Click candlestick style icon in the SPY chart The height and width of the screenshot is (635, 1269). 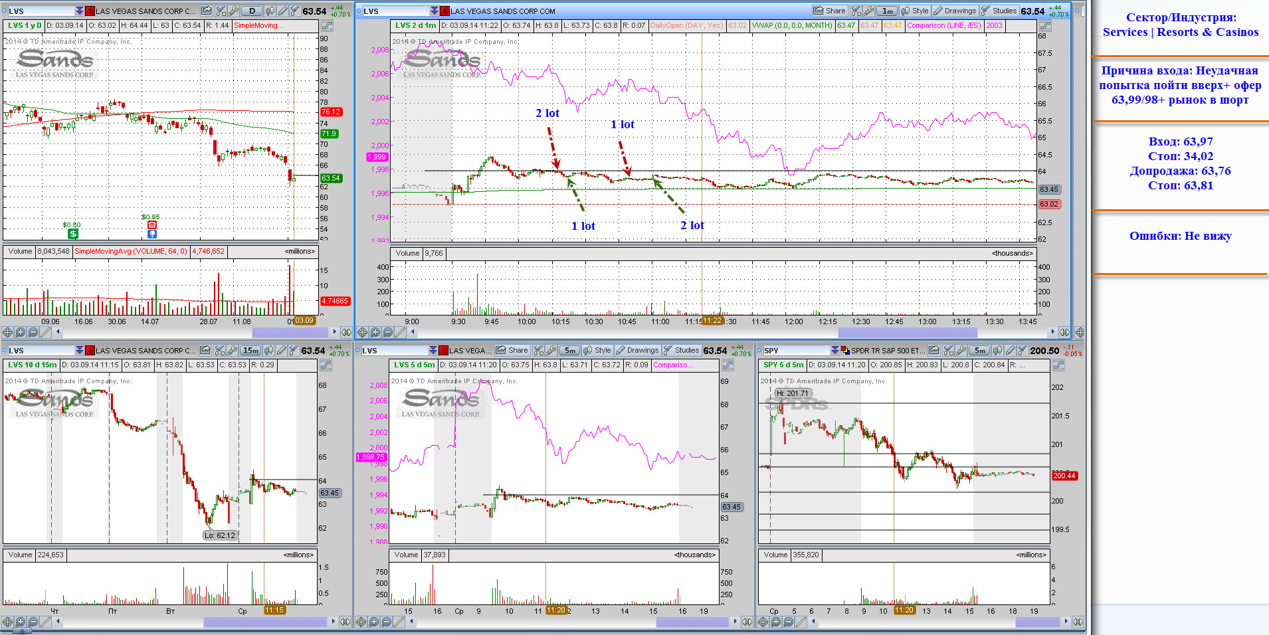(x=998, y=351)
